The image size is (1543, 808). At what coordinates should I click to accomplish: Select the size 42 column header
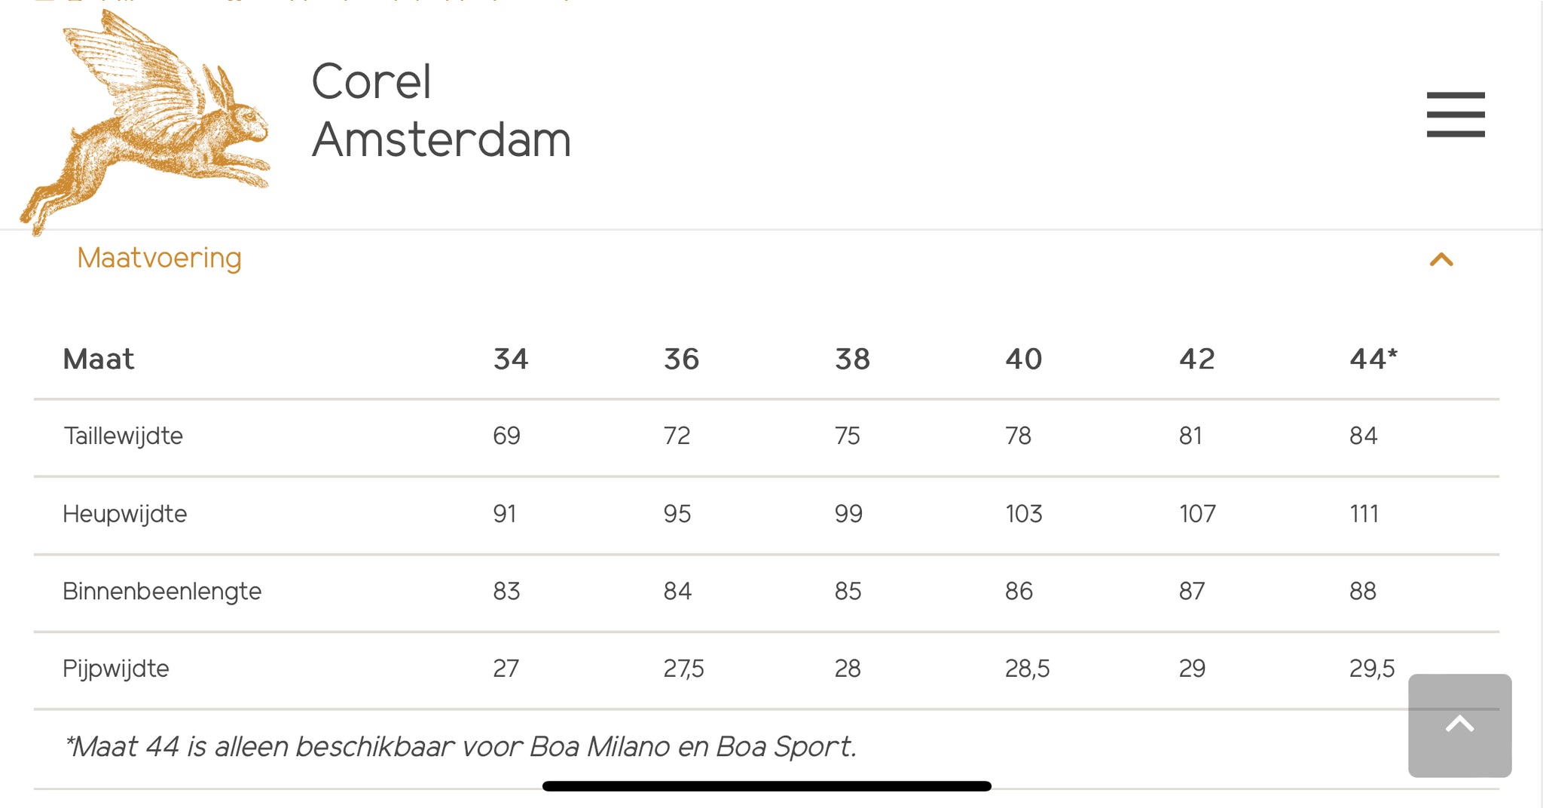tap(1196, 359)
